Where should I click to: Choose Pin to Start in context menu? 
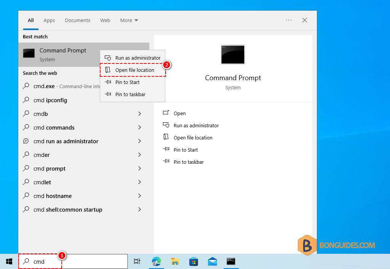pos(133,82)
